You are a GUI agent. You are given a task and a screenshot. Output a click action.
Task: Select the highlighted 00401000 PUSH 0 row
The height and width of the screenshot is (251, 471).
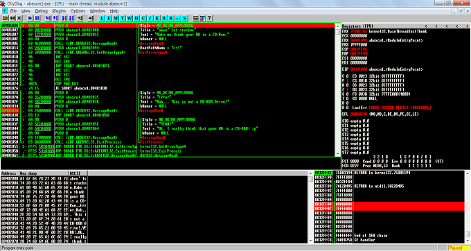pos(168,26)
